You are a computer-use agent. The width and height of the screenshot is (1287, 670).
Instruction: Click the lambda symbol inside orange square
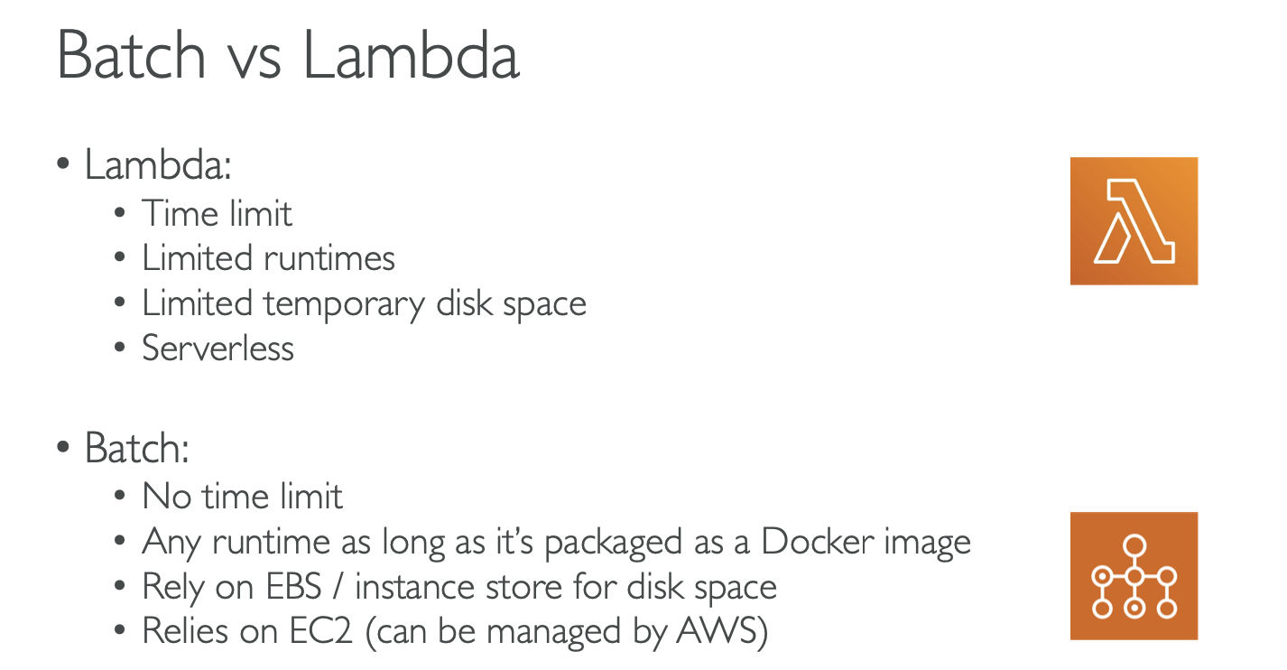point(1134,221)
